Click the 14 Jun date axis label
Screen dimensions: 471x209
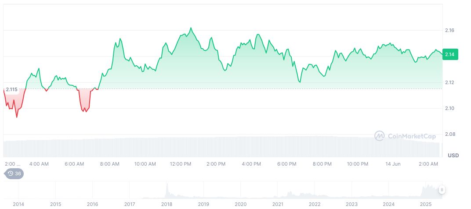tap(393, 164)
